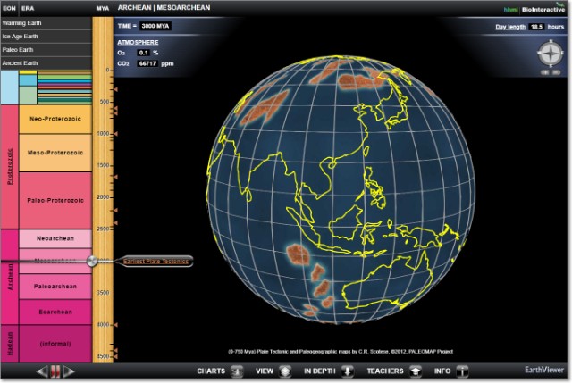Click the Atmosphere heading link

pyautogui.click(x=137, y=42)
